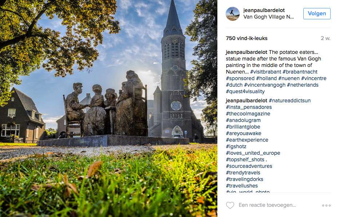Click the heart like icon
The width and height of the screenshot is (339, 217).
[x=230, y=205]
